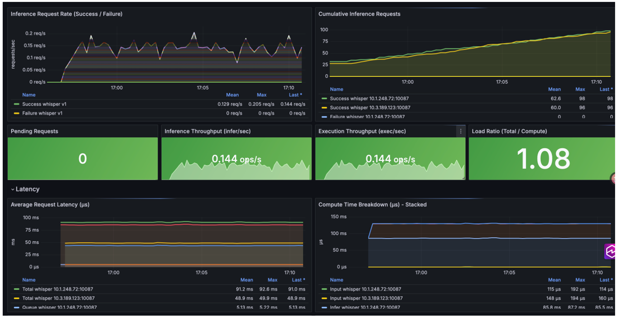Toggle the Success whisper v1 series
The image size is (617, 318).
(x=44, y=104)
